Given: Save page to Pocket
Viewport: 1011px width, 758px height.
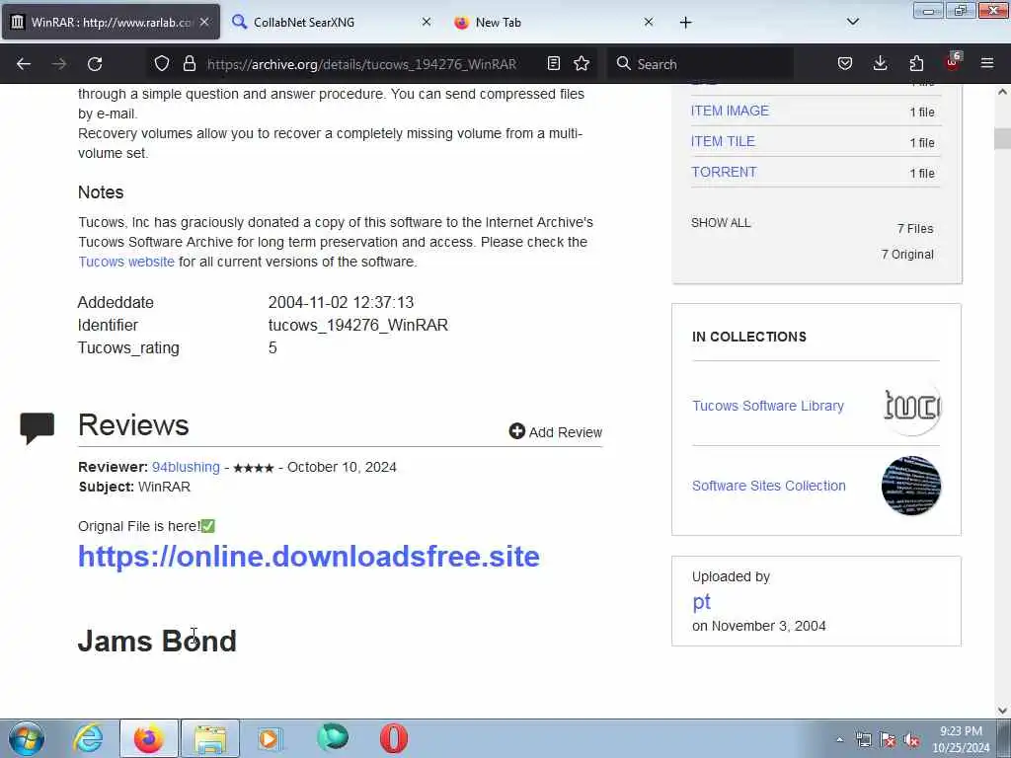Looking at the screenshot, I should click(x=845, y=64).
